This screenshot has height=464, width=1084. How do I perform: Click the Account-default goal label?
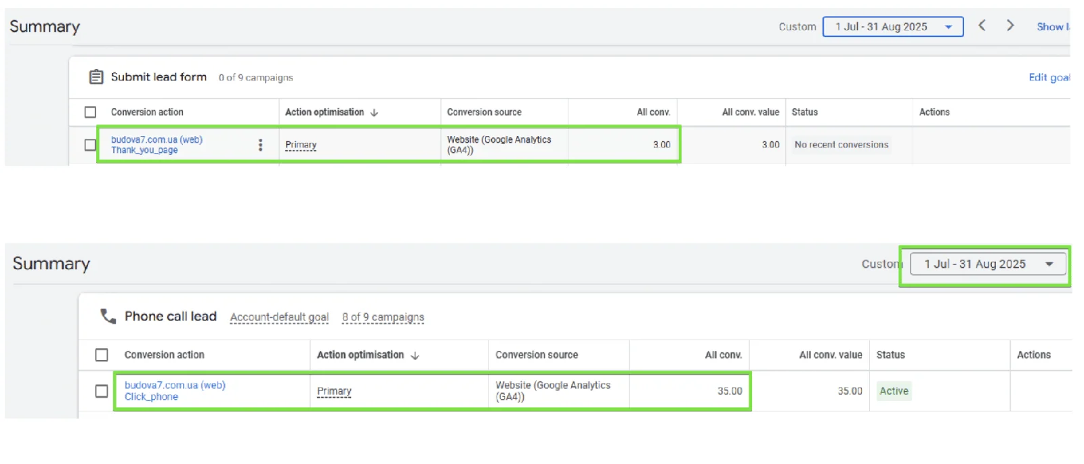coord(279,317)
